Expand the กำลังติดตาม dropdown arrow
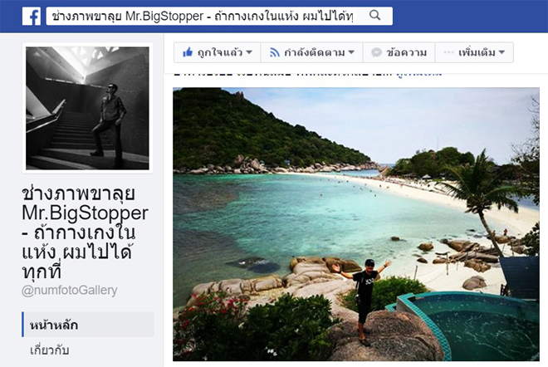Viewport: 548px width, 367px height. [x=351, y=52]
